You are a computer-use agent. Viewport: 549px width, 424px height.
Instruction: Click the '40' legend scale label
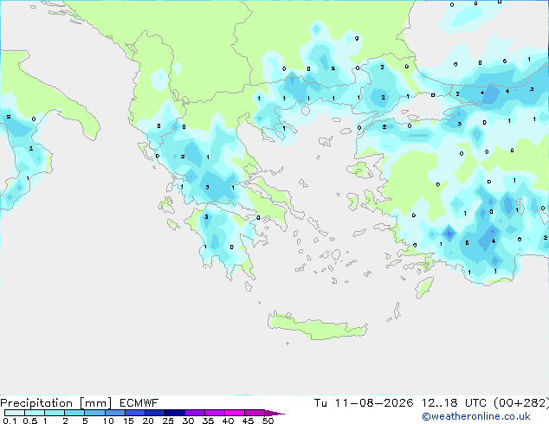tap(229, 421)
